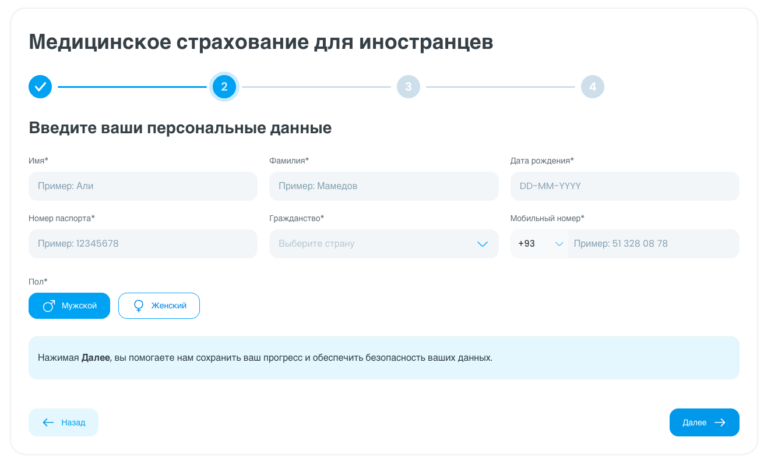Jump to step 3 in the progress indicator
This screenshot has height=462, width=771.
[x=409, y=87]
